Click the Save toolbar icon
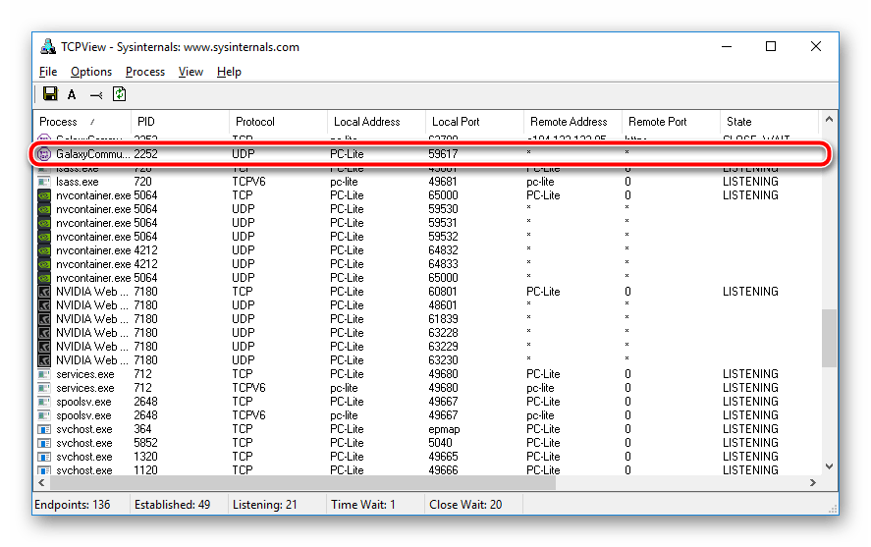This screenshot has height=547, width=871. click(x=49, y=94)
